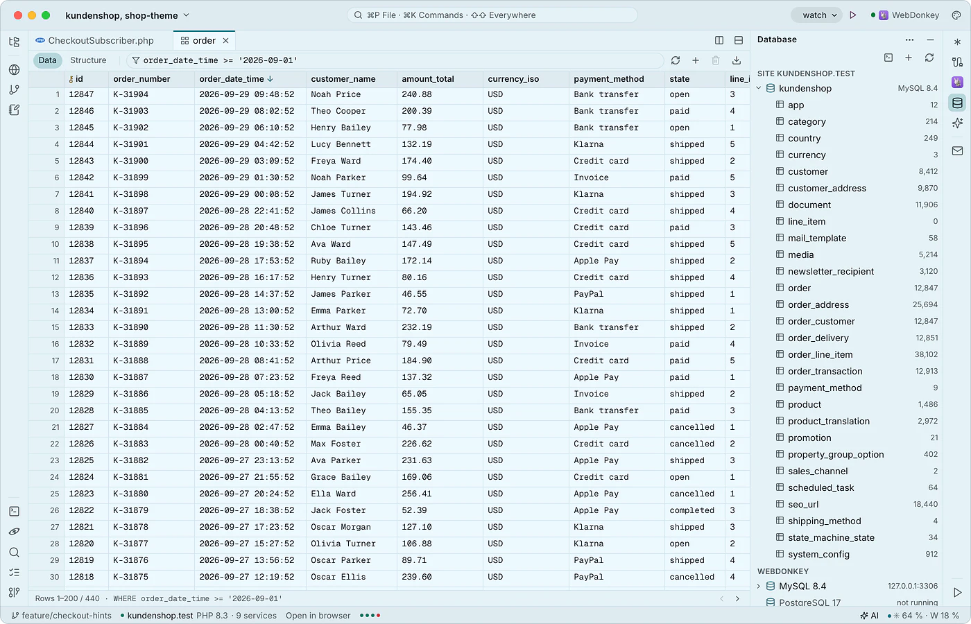Screen dimensions: 971x624
Task: Open a query console in the Database panel
Action: (x=888, y=58)
